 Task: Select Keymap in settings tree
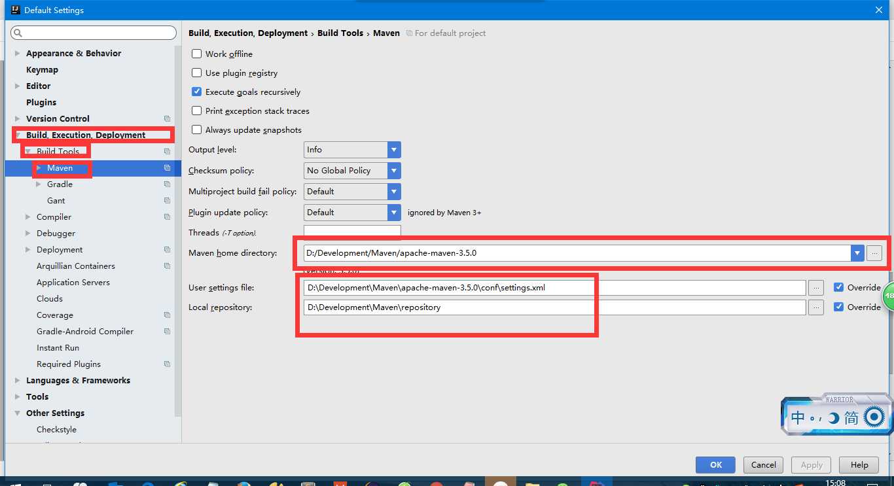click(42, 69)
